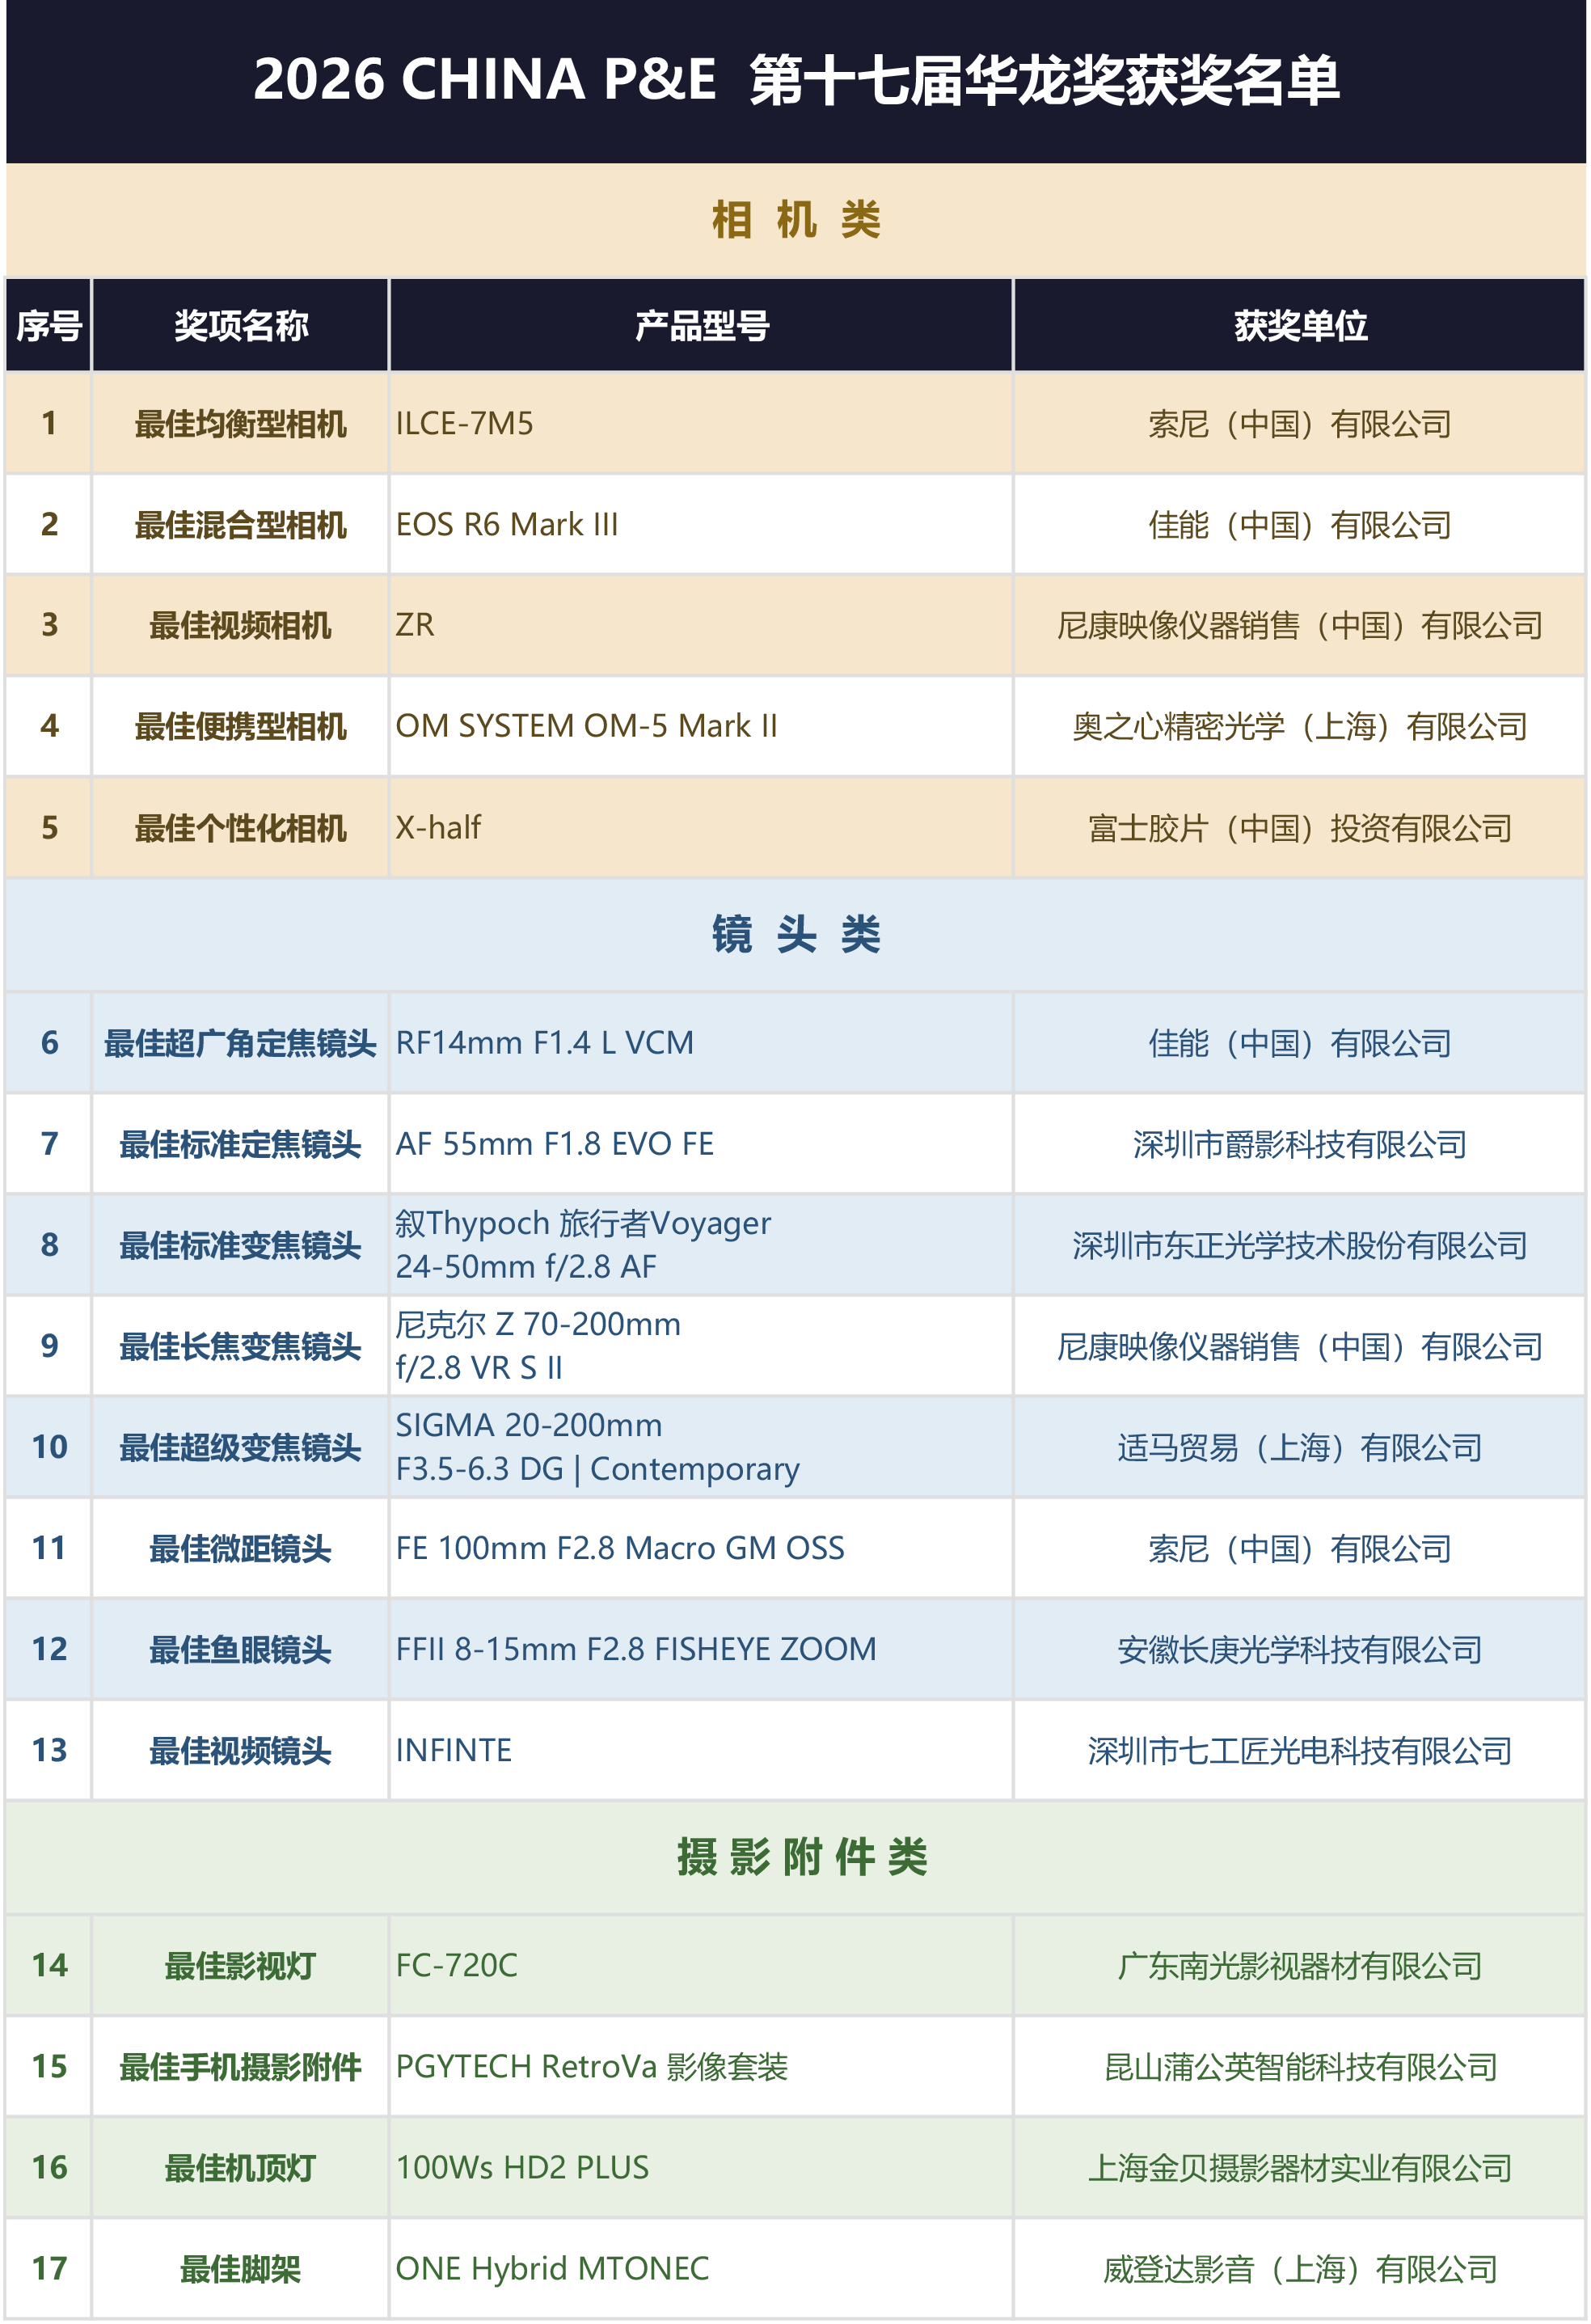1591x2324 pixels.
Task: Select the company "上海金贝摄影器材实业有限公司"
Action: point(1300,2169)
